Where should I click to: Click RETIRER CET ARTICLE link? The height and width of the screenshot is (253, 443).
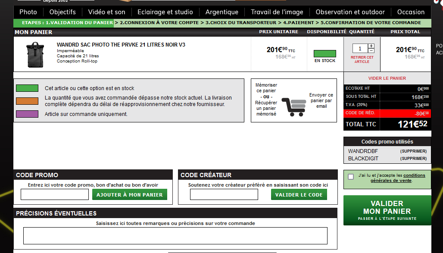pos(362,59)
